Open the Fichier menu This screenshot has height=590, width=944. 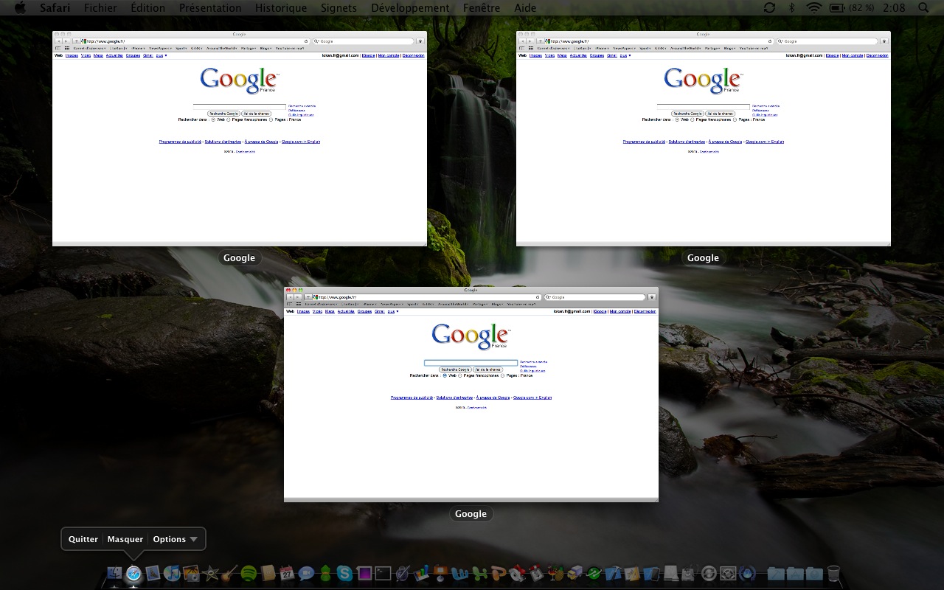coord(100,8)
